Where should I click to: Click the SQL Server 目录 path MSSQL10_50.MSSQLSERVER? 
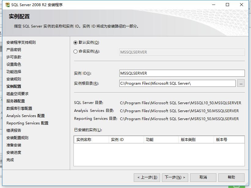click(181, 103)
